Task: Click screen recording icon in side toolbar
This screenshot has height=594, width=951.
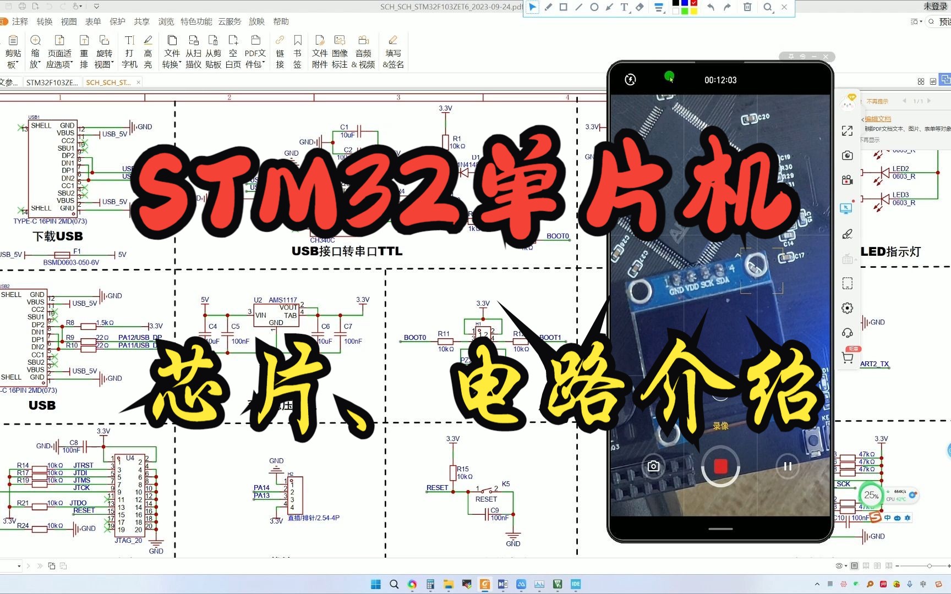Action: point(847,180)
